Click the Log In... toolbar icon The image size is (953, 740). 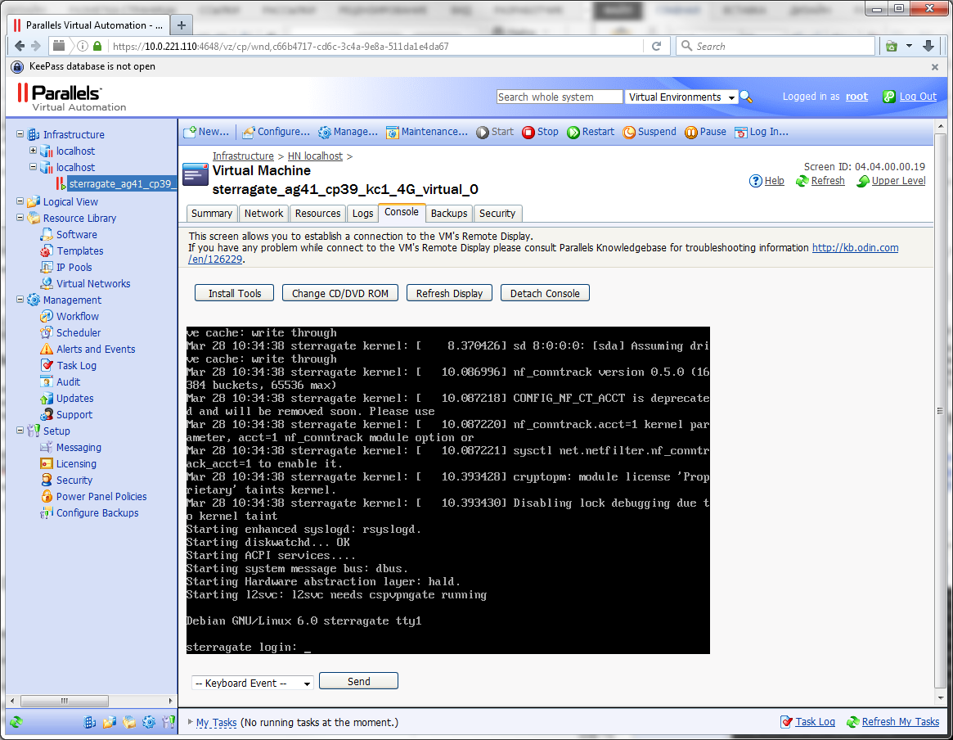741,132
